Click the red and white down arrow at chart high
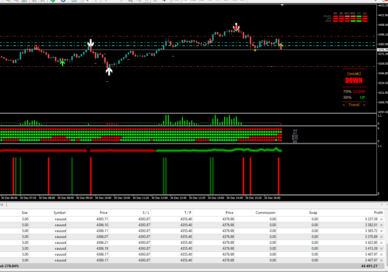The width and height of the screenshot is (388, 272). [236, 27]
